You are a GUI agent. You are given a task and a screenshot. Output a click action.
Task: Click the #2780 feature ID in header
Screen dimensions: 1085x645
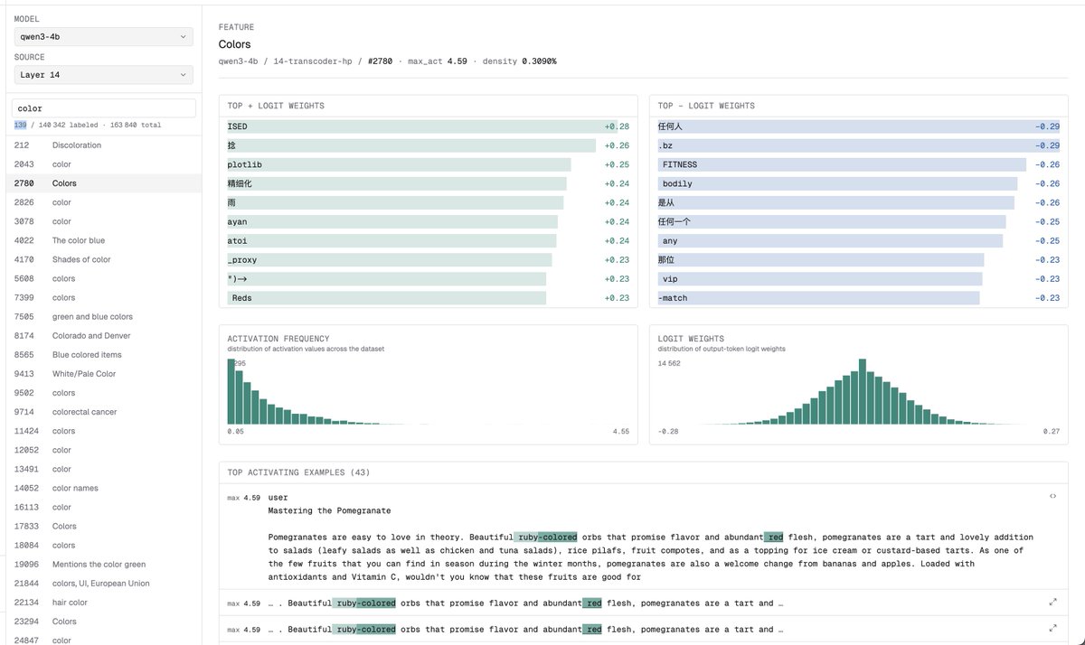point(381,61)
